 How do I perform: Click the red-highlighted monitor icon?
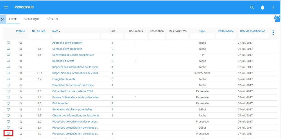8,134
